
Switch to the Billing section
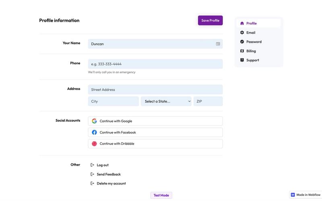(x=259, y=51)
